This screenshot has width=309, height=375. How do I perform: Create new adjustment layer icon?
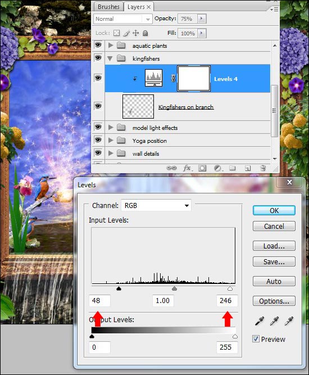(218, 168)
